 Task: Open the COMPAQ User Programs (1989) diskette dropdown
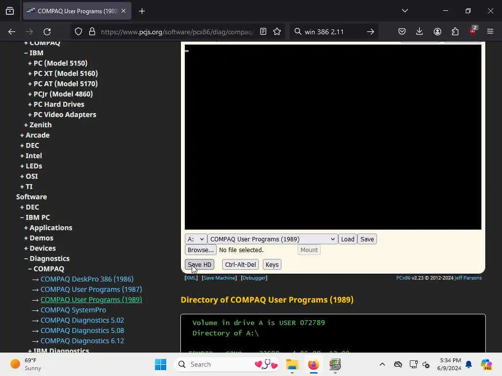click(x=273, y=239)
